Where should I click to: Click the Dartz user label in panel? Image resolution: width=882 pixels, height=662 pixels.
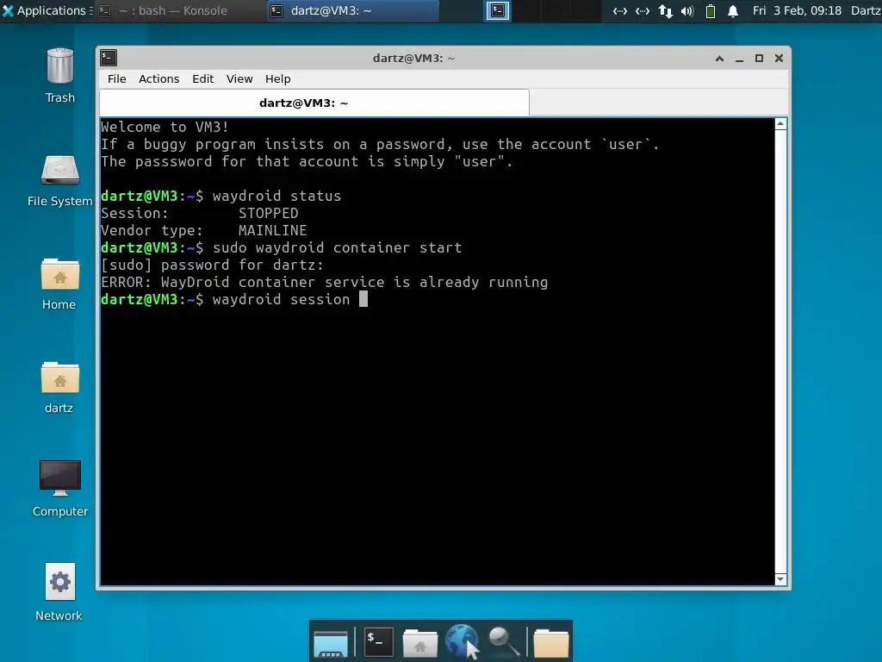pyautogui.click(x=866, y=10)
